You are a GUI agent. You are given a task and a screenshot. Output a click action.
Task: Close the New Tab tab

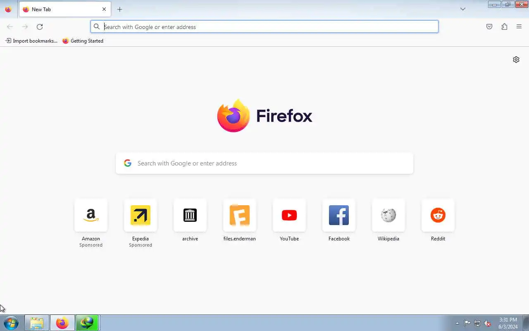coord(104,9)
